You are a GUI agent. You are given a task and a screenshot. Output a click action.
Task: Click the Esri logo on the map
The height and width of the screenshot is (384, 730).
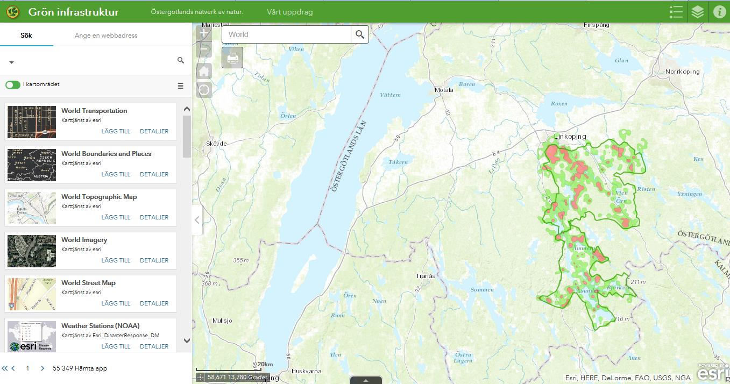pos(714,372)
